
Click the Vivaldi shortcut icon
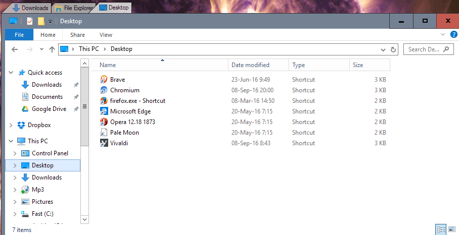(104, 143)
